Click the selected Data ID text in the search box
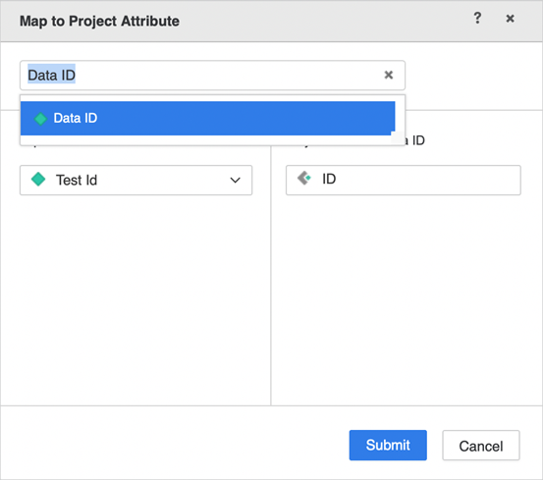 click(x=52, y=76)
